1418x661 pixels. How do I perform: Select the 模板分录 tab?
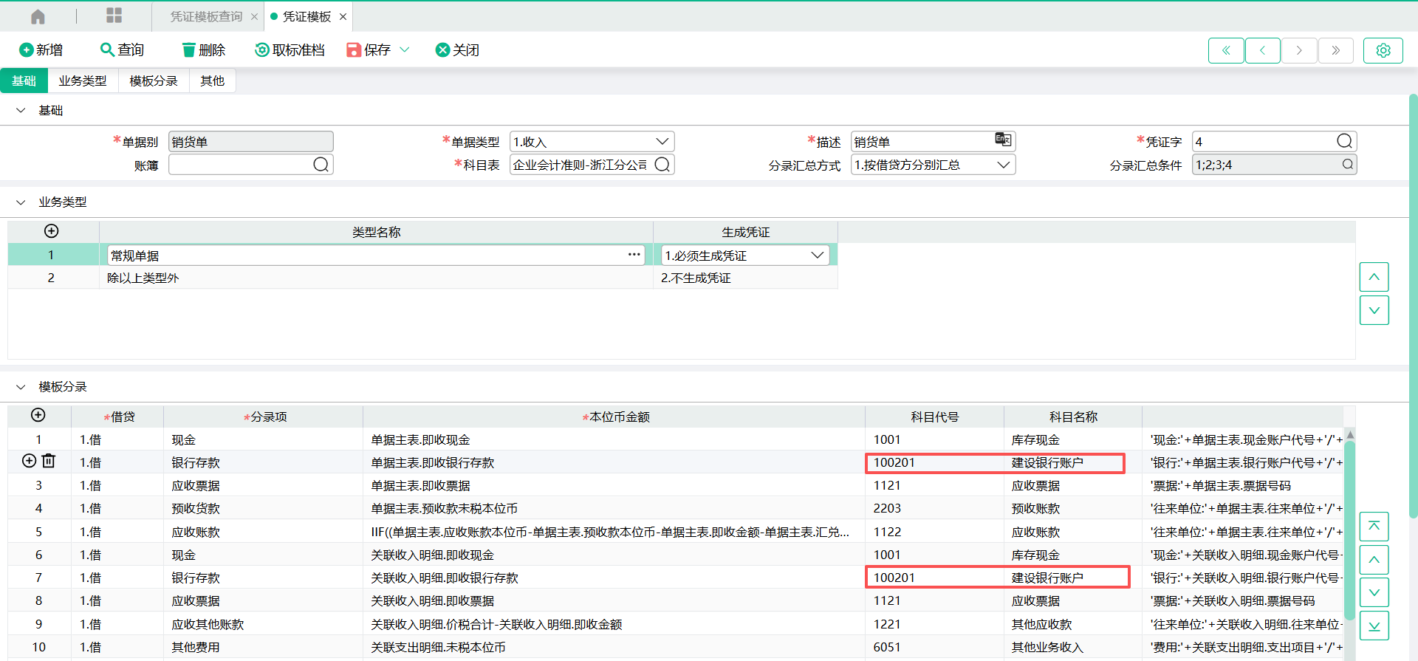click(154, 81)
